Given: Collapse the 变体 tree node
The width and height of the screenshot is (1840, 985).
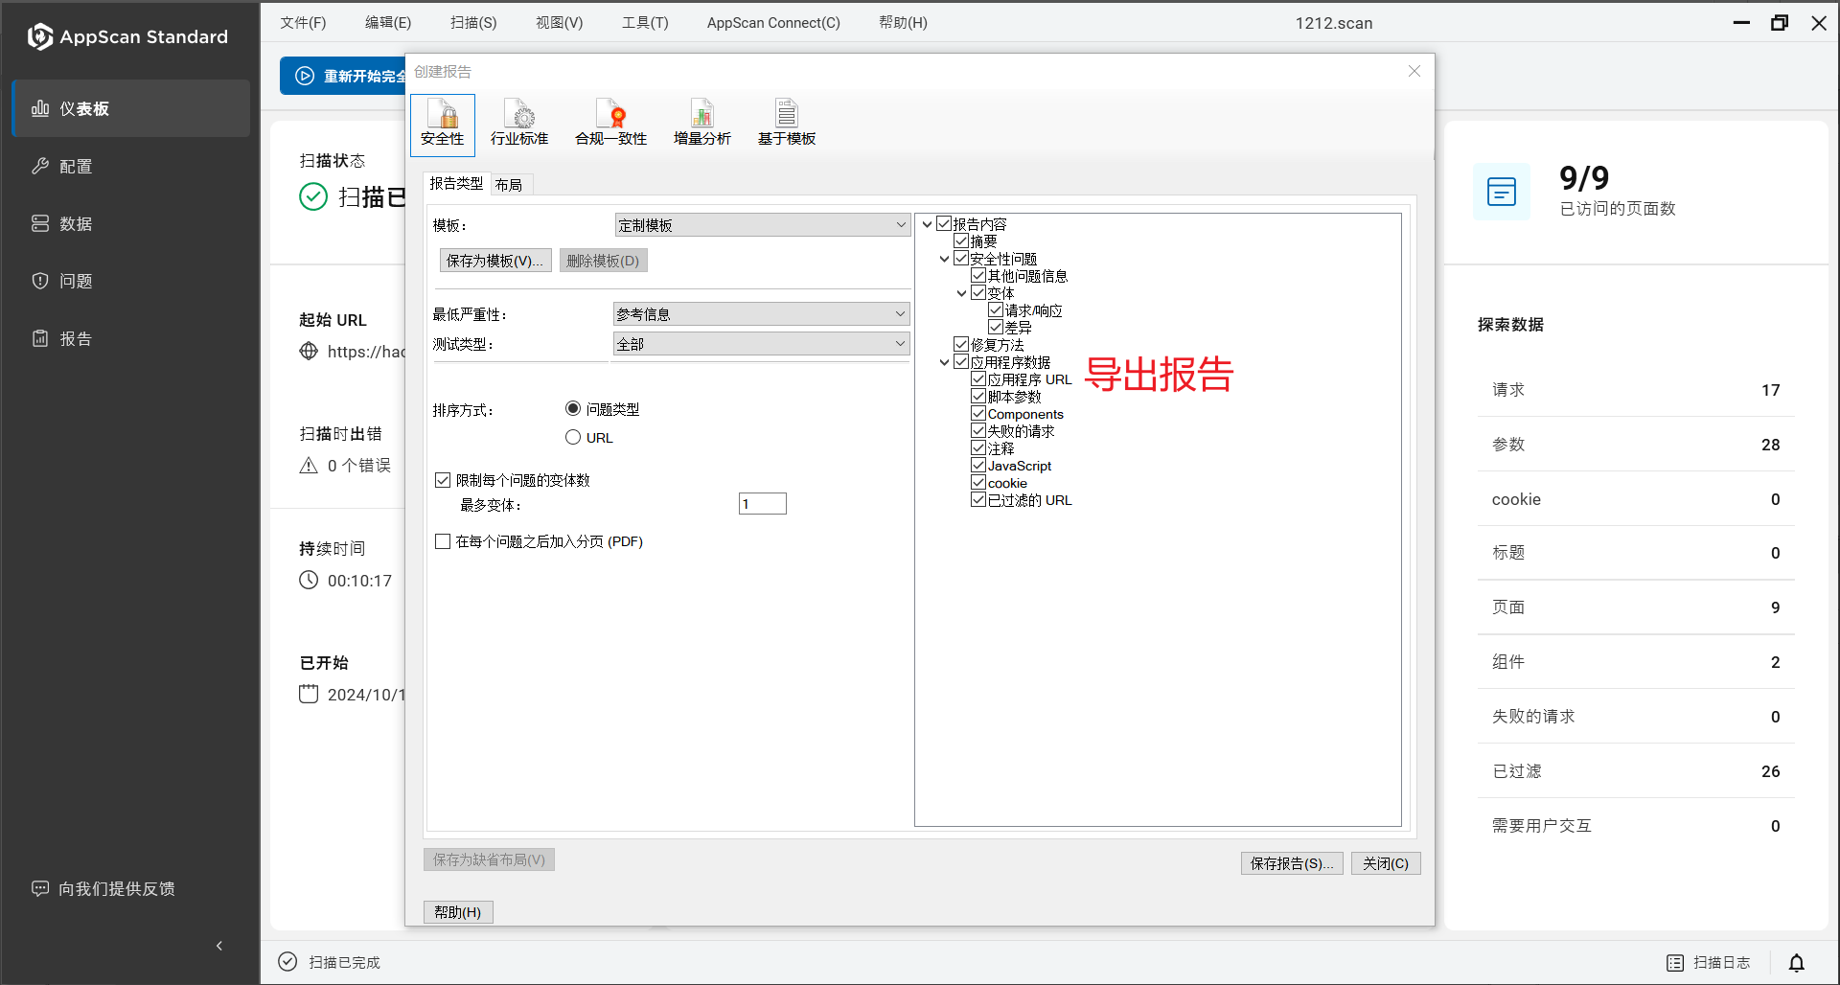Looking at the screenshot, I should click(961, 293).
